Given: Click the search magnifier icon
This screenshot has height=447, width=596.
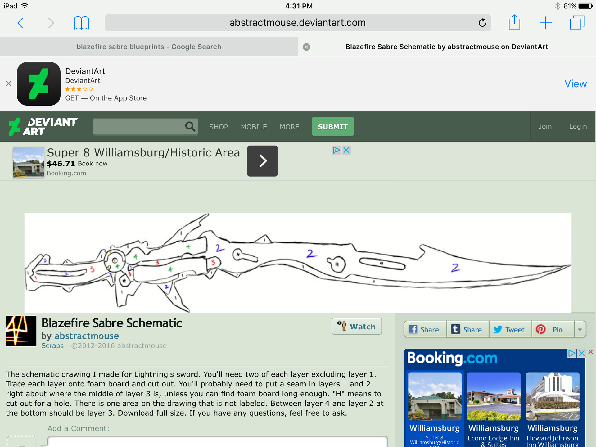Looking at the screenshot, I should [190, 126].
